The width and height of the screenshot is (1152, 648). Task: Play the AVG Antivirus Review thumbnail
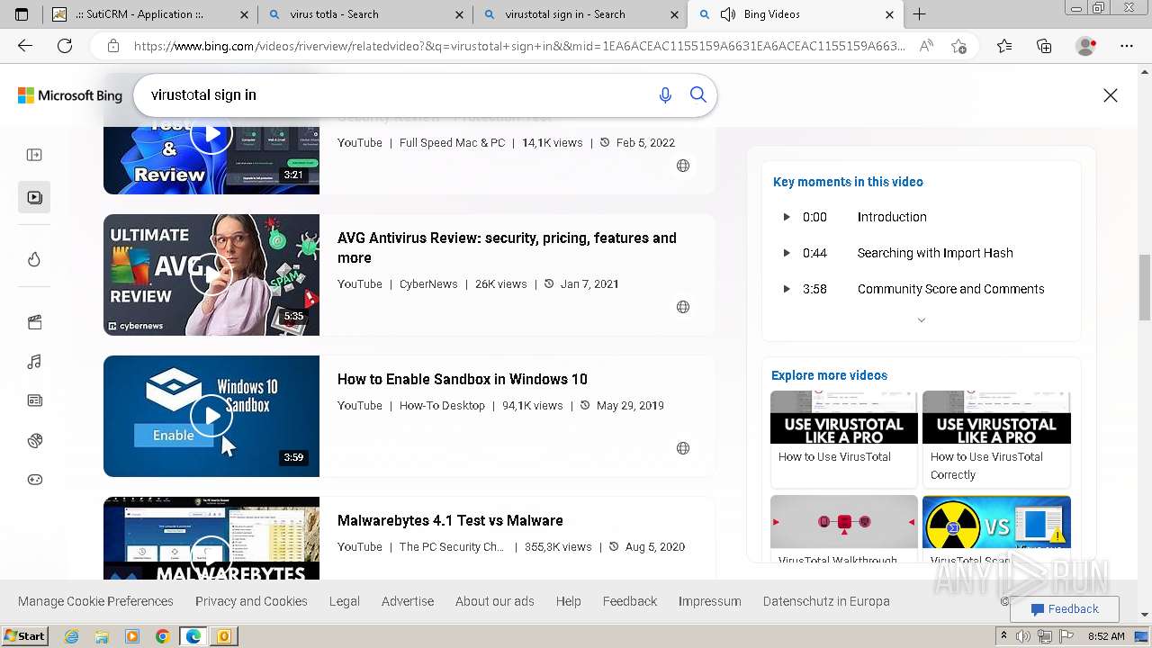pos(211,274)
